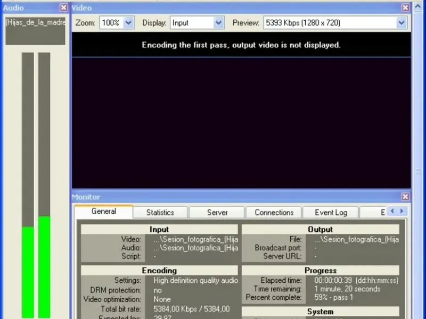Click '1 minute, 20 seconds' remaining value
426x319 pixels.
tap(347, 289)
